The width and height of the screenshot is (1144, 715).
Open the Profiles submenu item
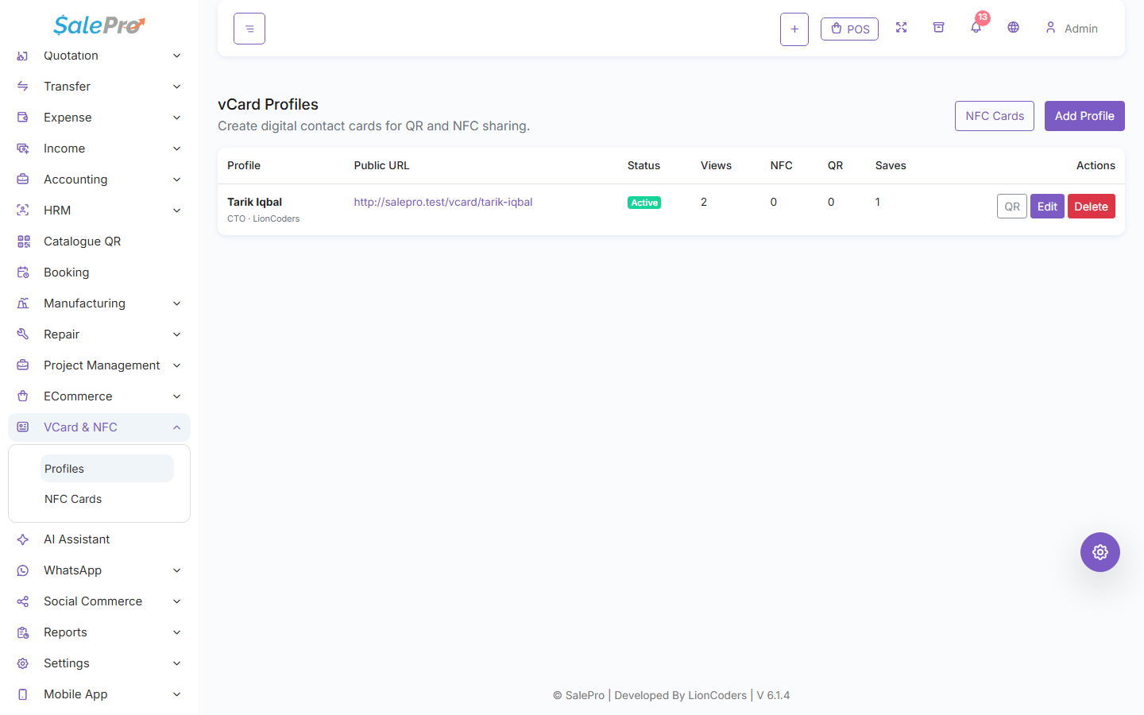click(x=107, y=469)
